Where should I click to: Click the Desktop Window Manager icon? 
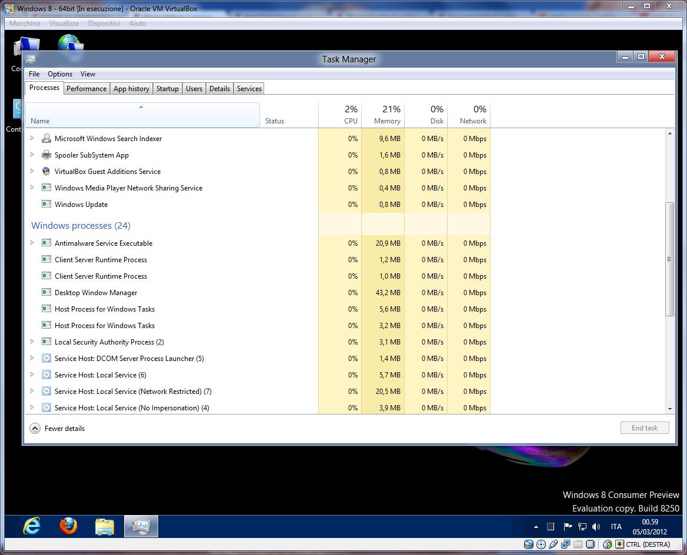(x=46, y=292)
